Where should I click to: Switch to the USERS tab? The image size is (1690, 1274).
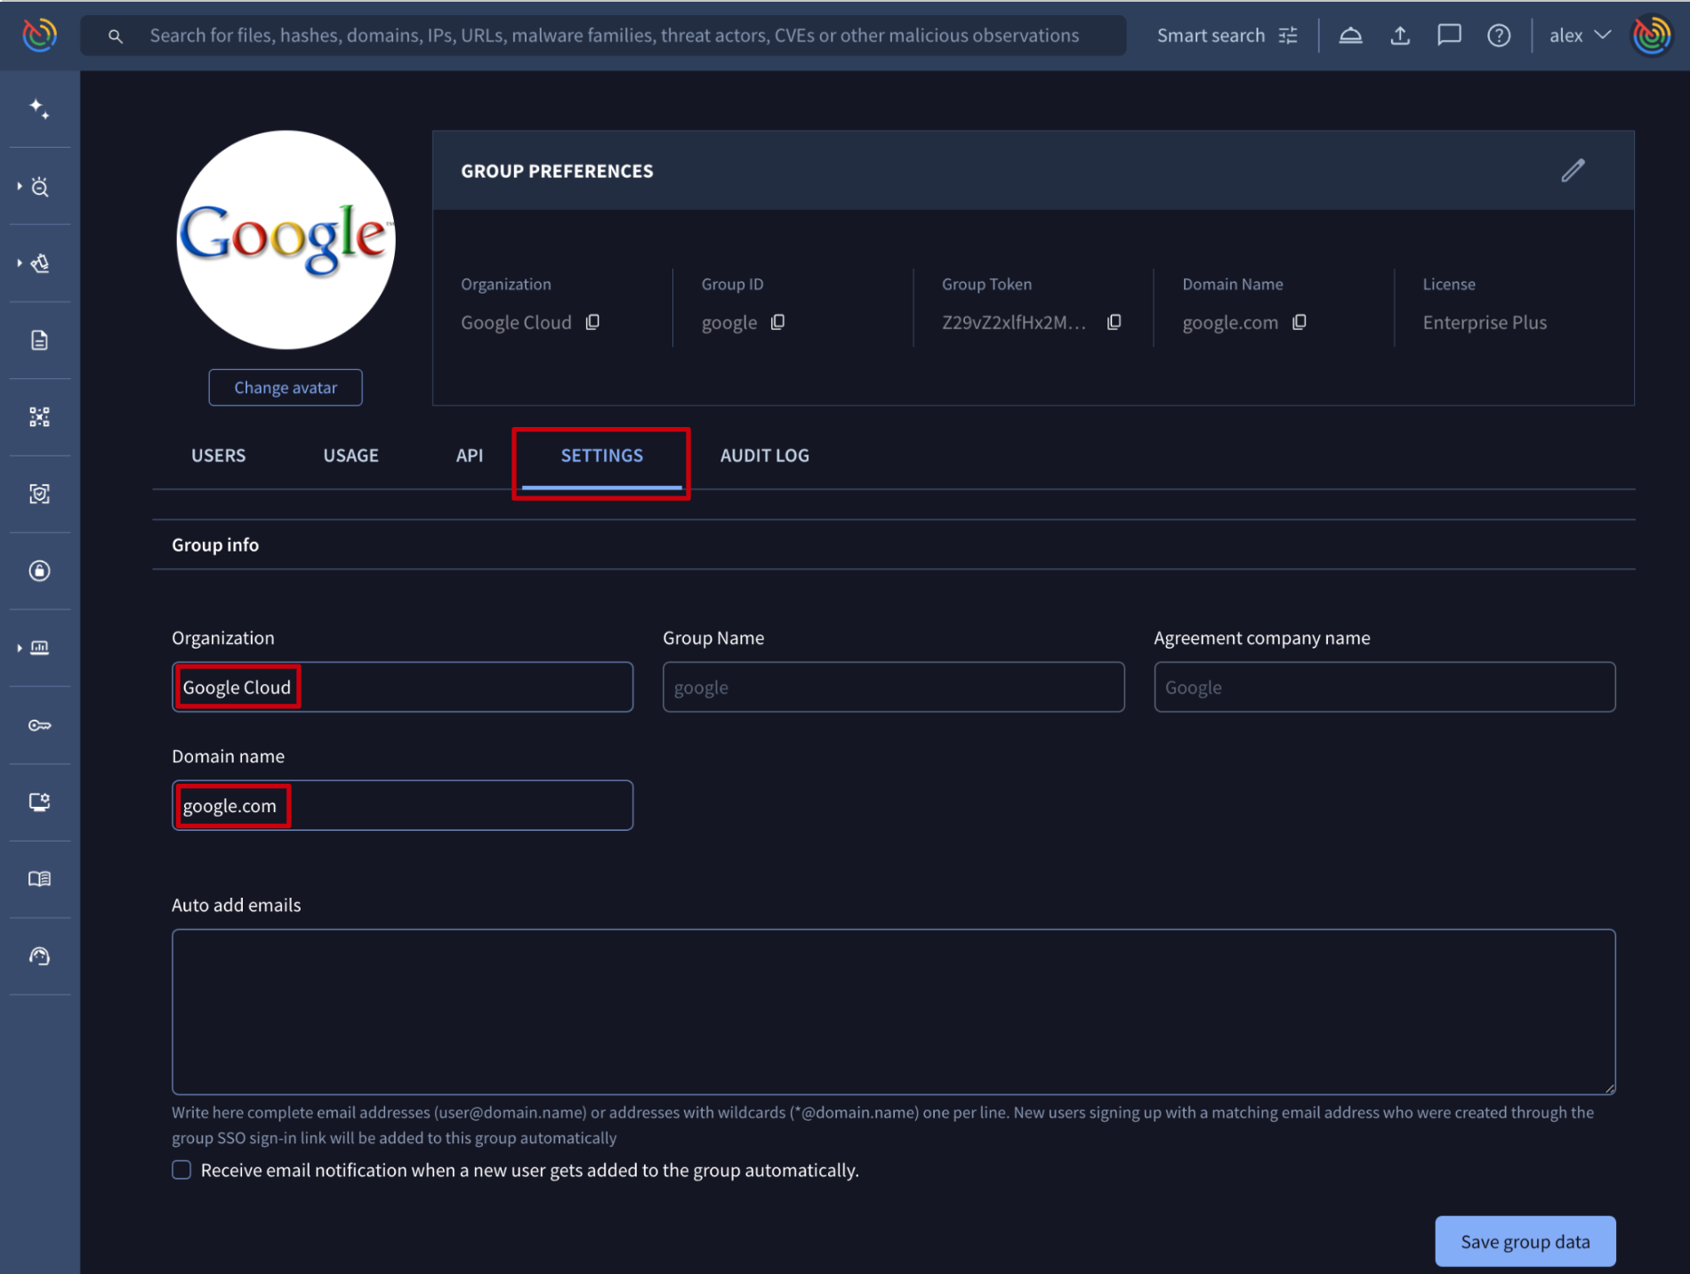point(218,456)
